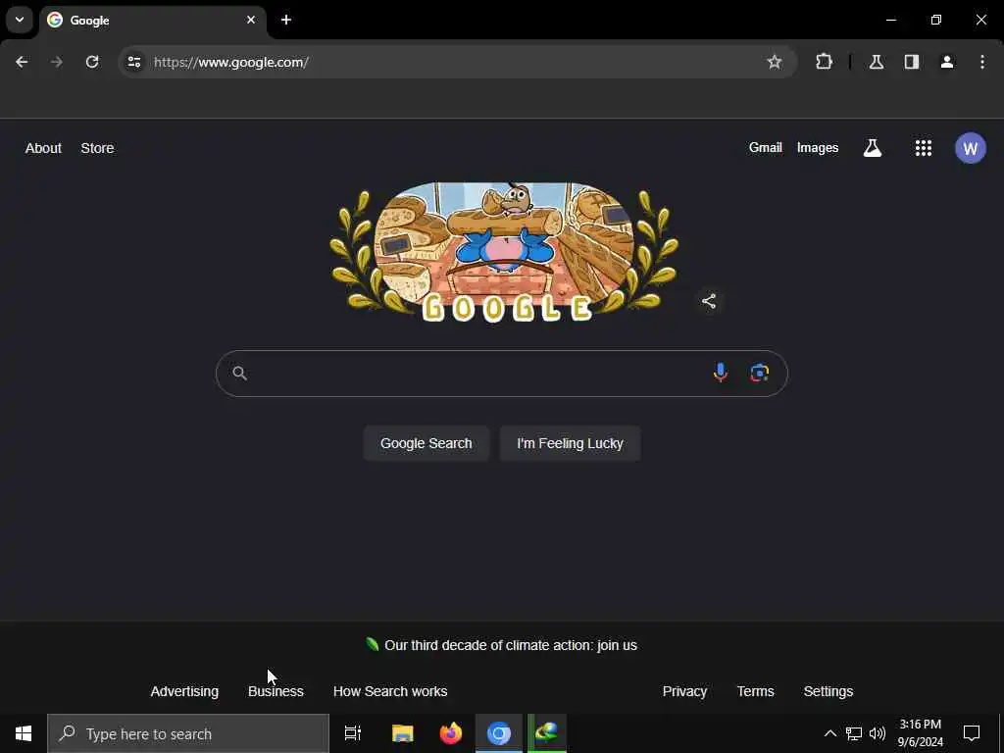Start voice search with microphone icon
1004x753 pixels.
[721, 373]
